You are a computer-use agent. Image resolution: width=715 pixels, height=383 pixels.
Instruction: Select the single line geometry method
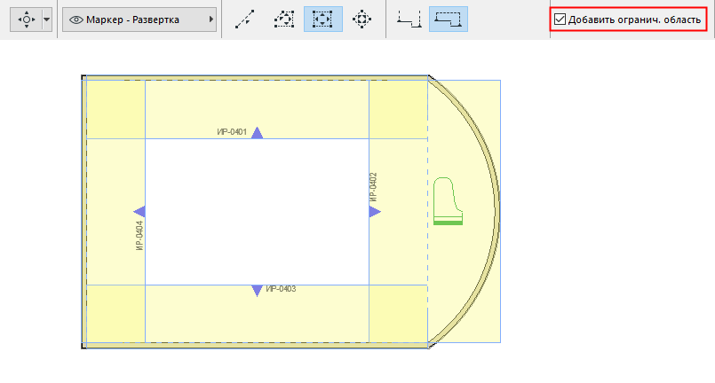pyautogui.click(x=244, y=19)
